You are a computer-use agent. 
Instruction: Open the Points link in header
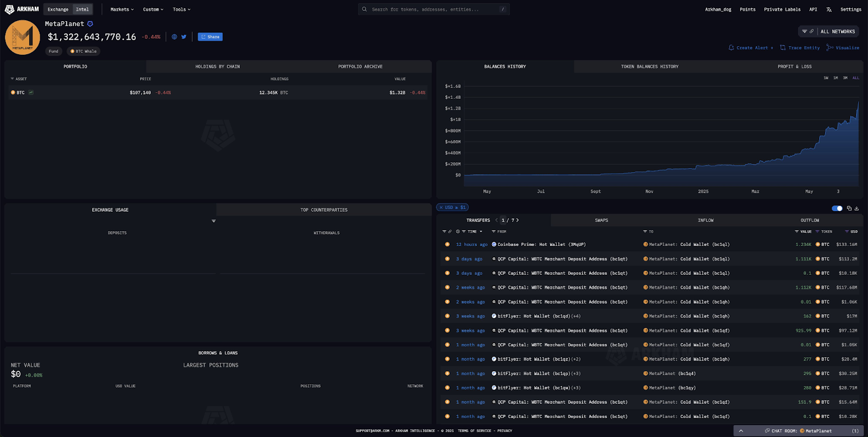[748, 9]
